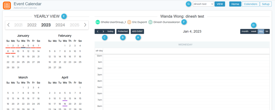Click the April month title
Screen dimensions: 275x110
65,77
